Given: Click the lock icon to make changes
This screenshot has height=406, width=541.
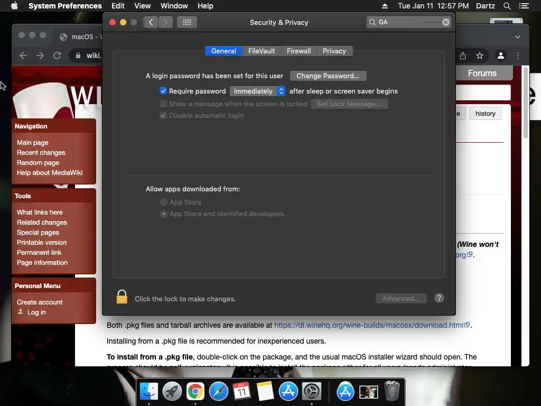Looking at the screenshot, I should 122,297.
